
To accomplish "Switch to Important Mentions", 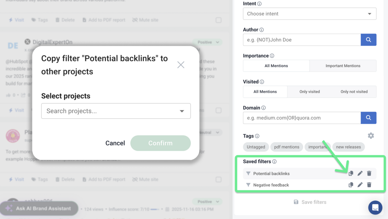I will pyautogui.click(x=343, y=66).
